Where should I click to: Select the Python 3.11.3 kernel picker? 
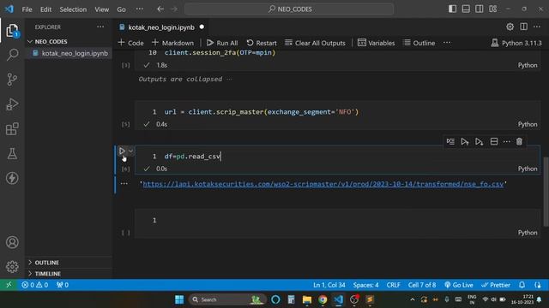[x=516, y=43]
